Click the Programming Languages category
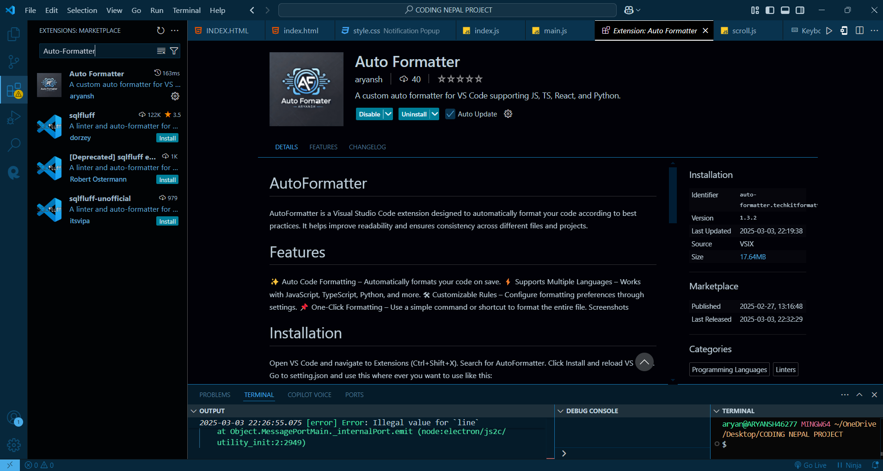The width and height of the screenshot is (883, 471). (x=730, y=369)
